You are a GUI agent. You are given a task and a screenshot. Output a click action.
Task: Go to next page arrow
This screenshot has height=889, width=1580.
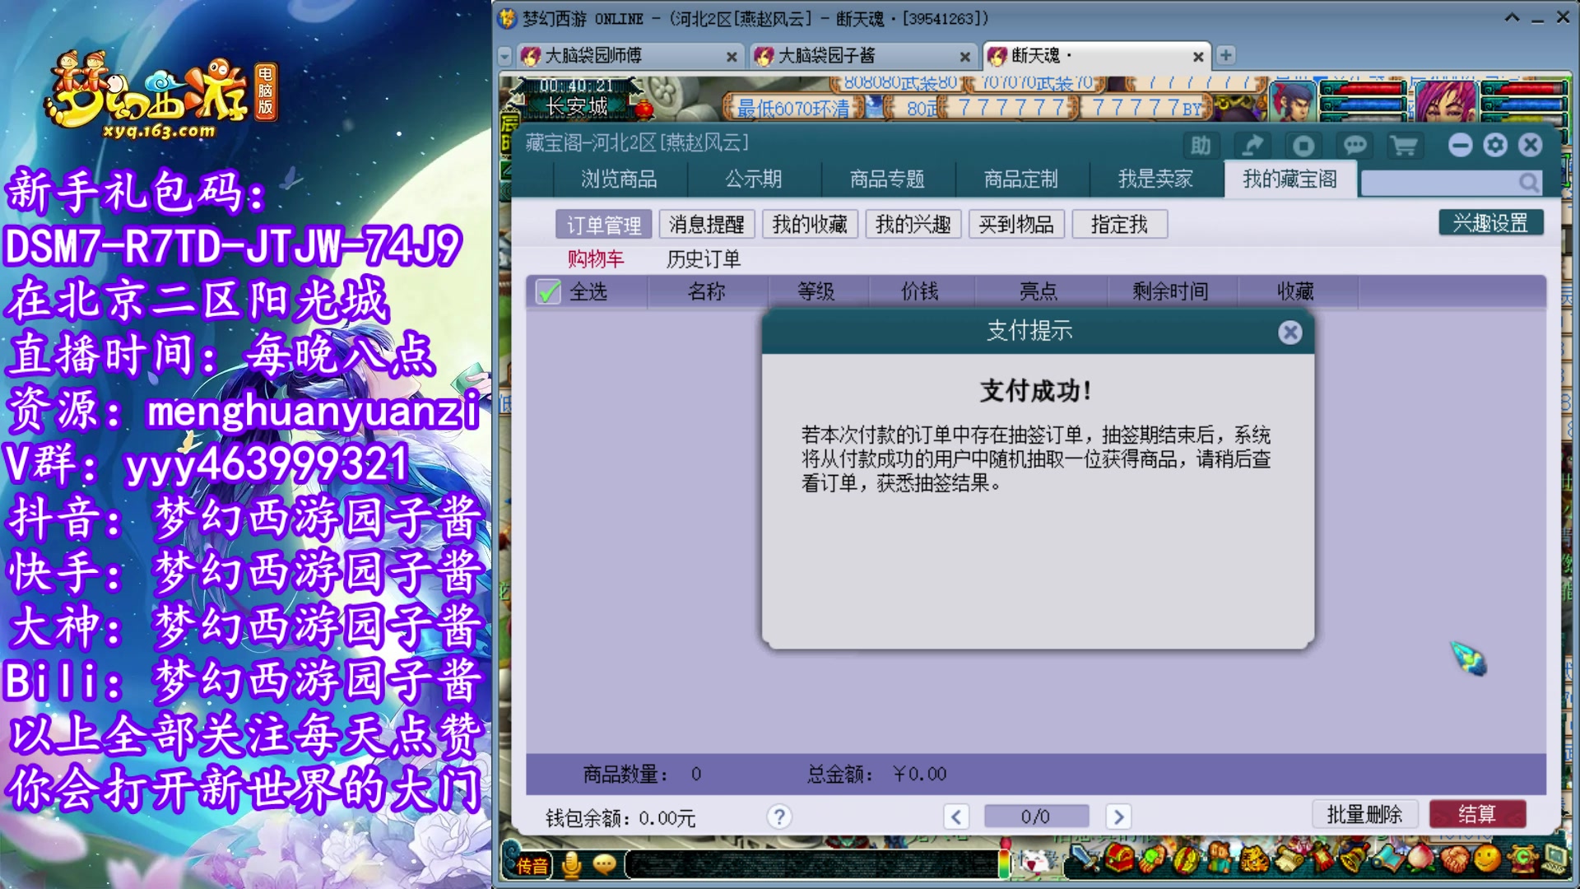point(1118,817)
